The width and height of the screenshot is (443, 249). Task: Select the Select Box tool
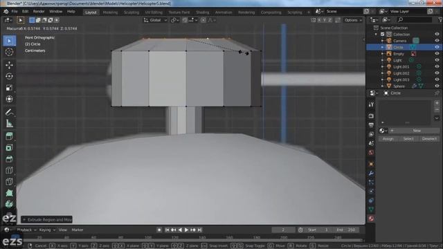pos(9,41)
